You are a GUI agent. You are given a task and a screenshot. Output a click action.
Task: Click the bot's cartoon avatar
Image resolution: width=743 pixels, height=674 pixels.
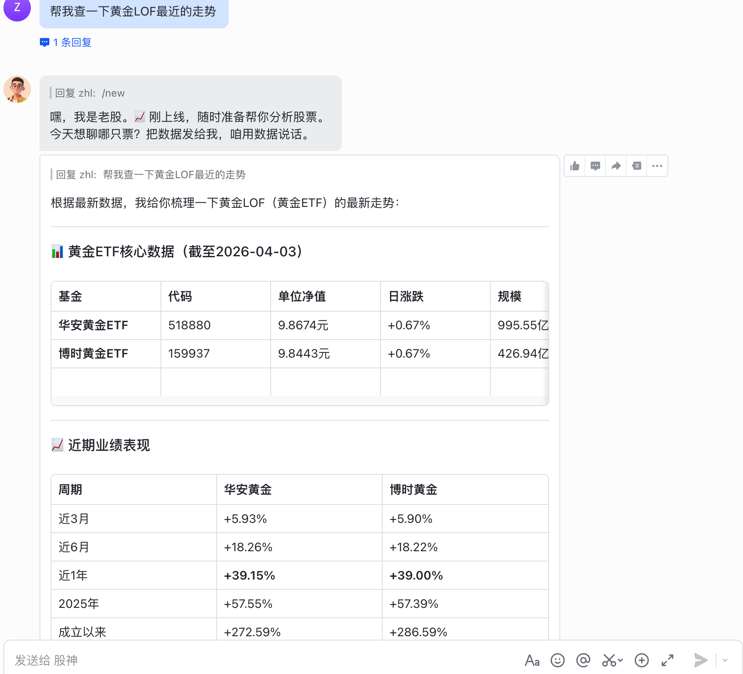pyautogui.click(x=17, y=89)
